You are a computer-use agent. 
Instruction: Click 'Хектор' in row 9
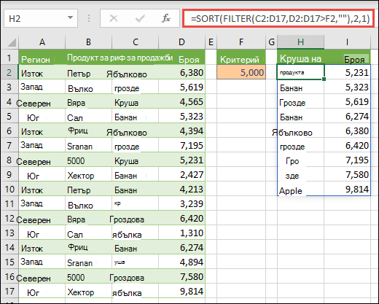tap(81, 176)
